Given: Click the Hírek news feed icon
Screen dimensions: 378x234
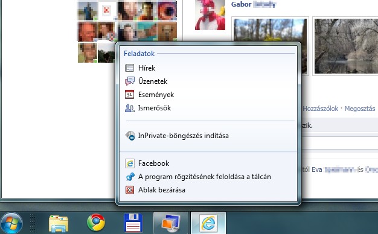Looking at the screenshot, I should tap(129, 68).
